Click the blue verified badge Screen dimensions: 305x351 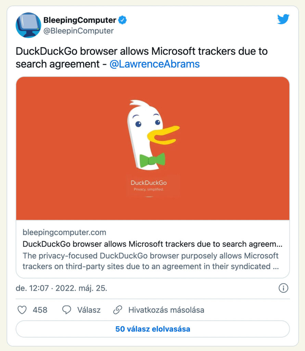123,20
